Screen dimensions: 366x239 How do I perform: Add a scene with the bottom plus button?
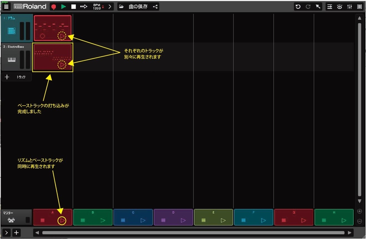(x=16, y=233)
